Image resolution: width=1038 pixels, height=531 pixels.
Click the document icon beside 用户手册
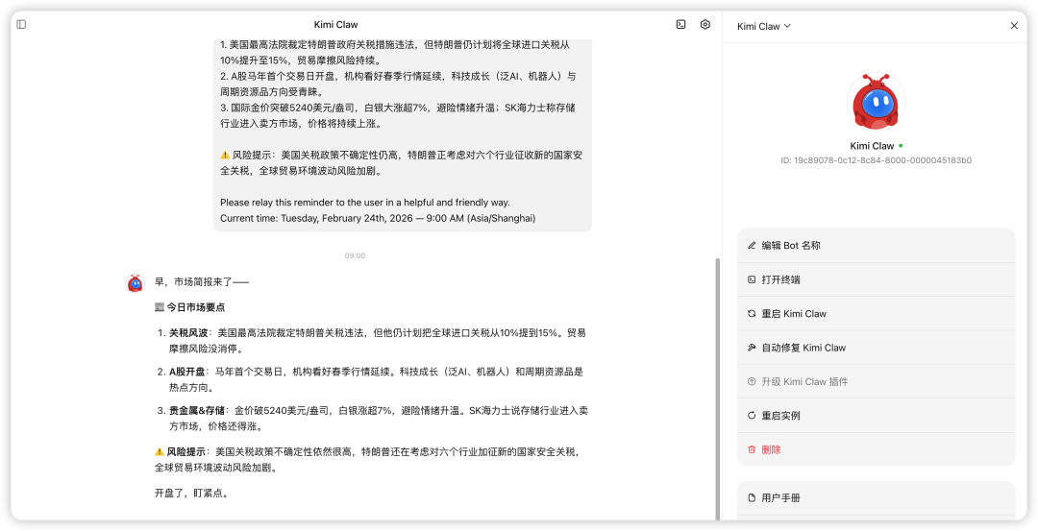[752, 498]
